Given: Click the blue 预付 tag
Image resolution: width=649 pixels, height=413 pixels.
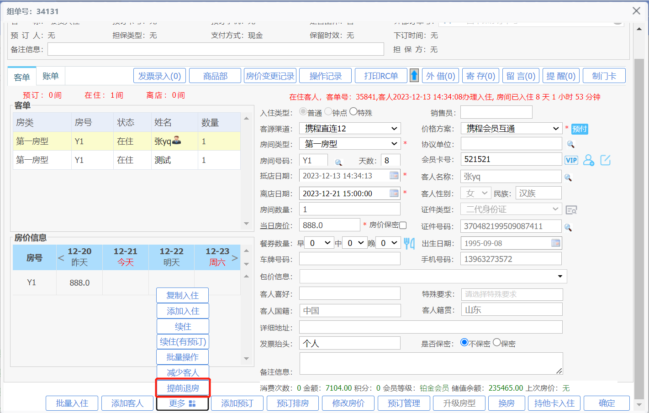Looking at the screenshot, I should tap(580, 129).
